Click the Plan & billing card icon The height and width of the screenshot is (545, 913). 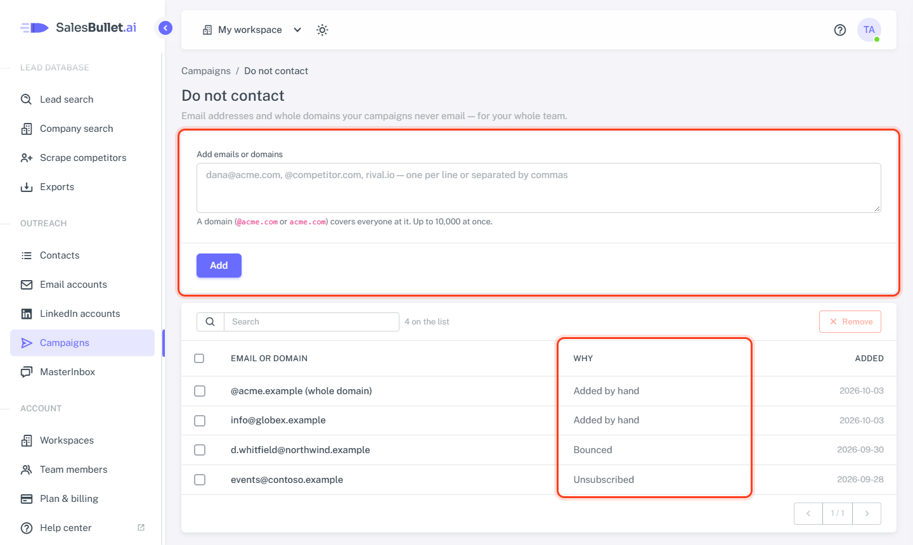pos(27,499)
